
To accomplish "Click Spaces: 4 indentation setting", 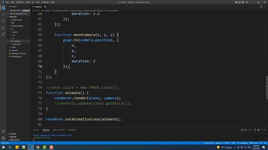I will [x=219, y=143].
